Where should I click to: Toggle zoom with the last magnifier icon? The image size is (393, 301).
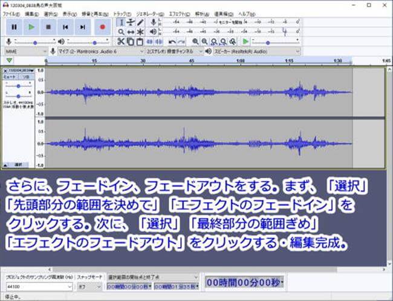233,42
